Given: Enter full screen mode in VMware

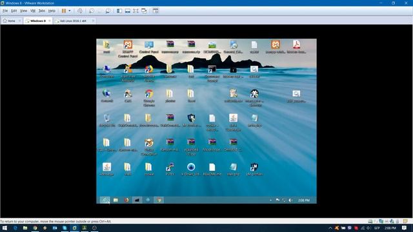Looking at the screenshot, I should [136, 11].
